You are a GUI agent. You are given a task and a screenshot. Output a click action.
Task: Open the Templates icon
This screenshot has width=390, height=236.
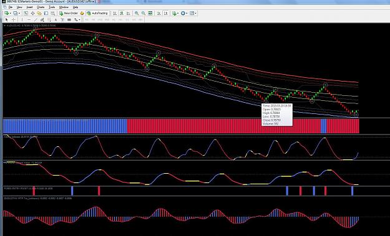[192, 13]
